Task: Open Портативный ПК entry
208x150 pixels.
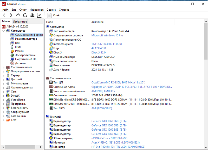Action: tap(26, 59)
